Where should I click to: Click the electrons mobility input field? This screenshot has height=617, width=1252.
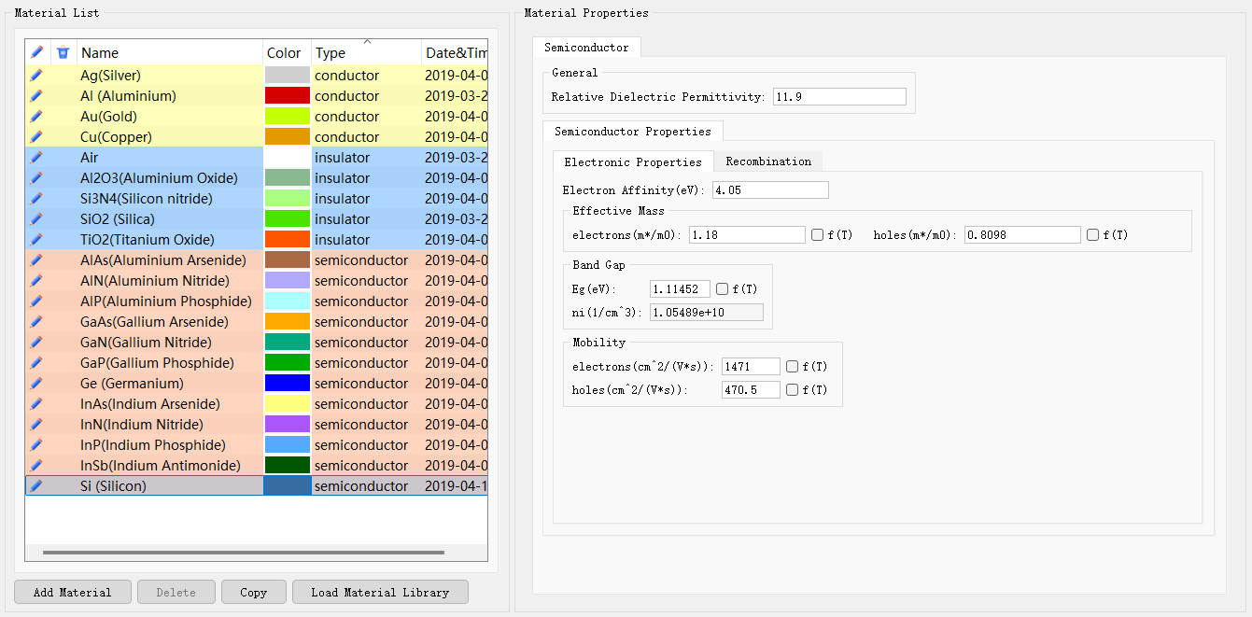751,367
